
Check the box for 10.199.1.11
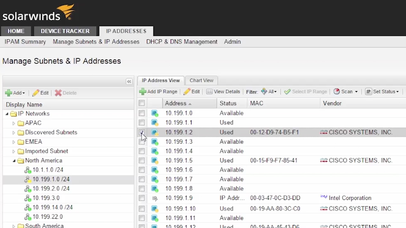(x=142, y=218)
